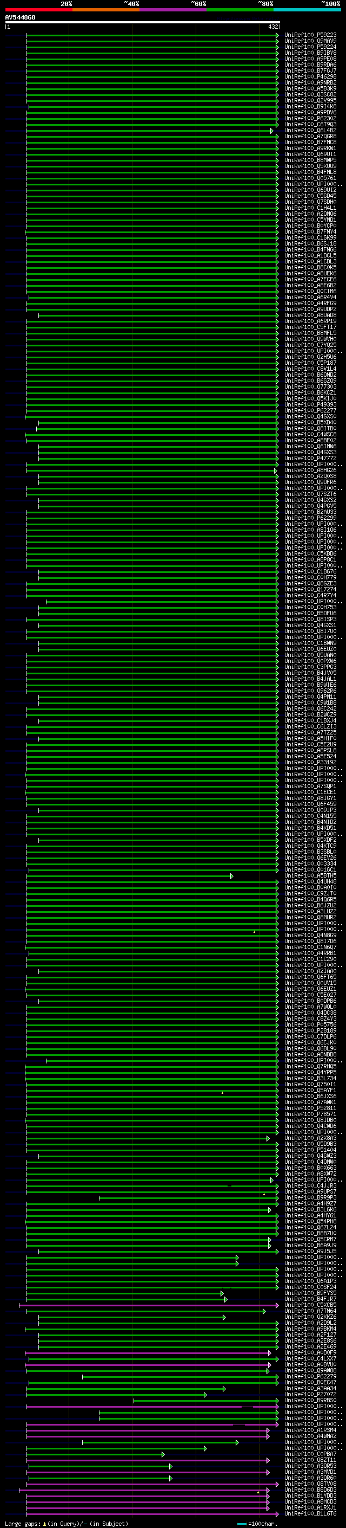
Task: Click hit UniRef100_A7TN64
Action: (310, 1311)
